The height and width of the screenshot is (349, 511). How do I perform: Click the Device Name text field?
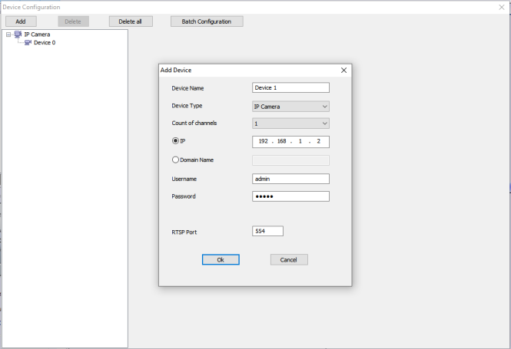click(x=290, y=88)
